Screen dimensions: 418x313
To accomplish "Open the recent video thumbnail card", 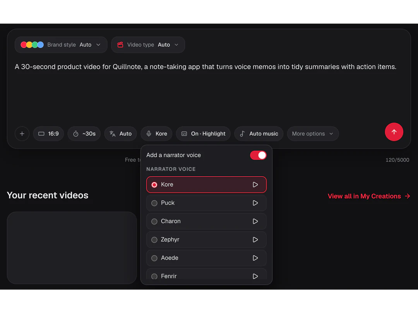I will (x=72, y=248).
